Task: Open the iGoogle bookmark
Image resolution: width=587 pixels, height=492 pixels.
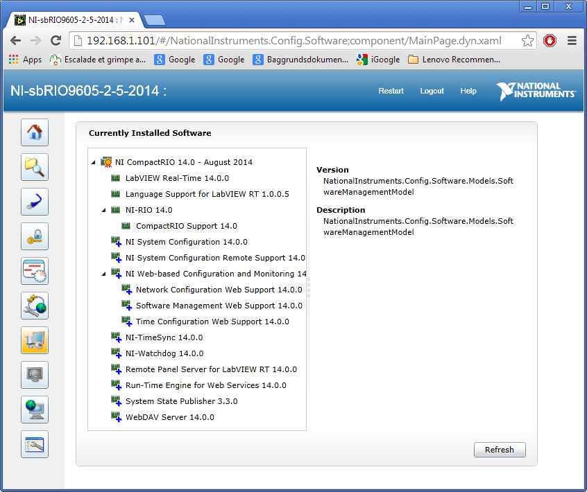Action: click(378, 60)
